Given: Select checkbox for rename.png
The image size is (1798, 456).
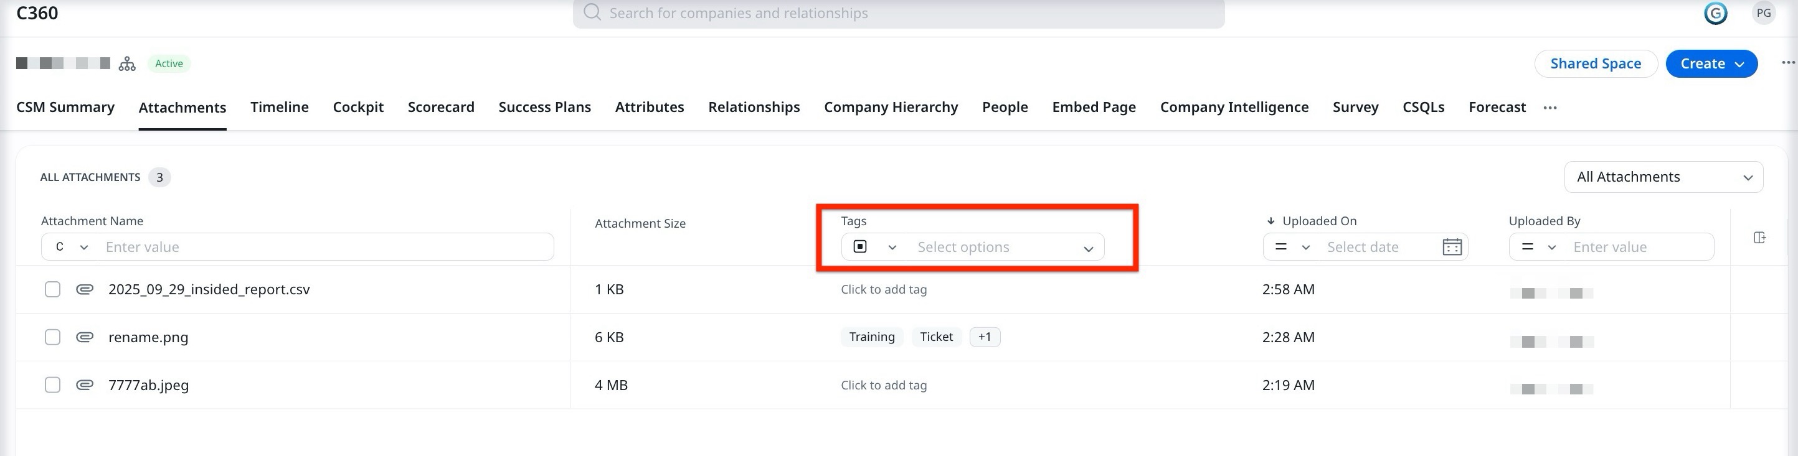Looking at the screenshot, I should 52,337.
